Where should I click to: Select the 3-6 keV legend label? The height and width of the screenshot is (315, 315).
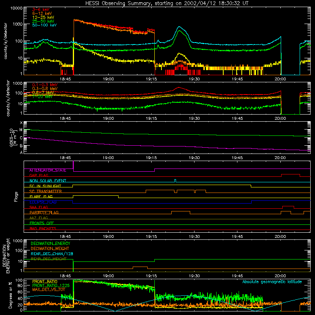(x=41, y=9)
